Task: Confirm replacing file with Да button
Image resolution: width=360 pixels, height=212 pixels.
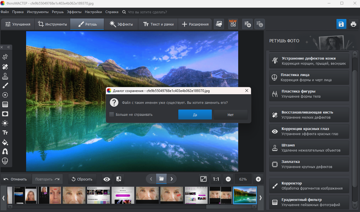Action: [195, 115]
